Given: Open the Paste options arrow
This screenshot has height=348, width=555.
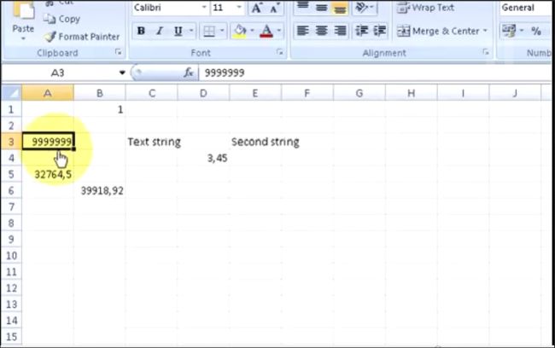Looking at the screenshot, I should (23, 38).
